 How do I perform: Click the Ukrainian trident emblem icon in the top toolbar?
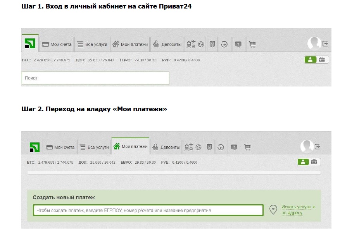pyautogui.click(x=212, y=44)
